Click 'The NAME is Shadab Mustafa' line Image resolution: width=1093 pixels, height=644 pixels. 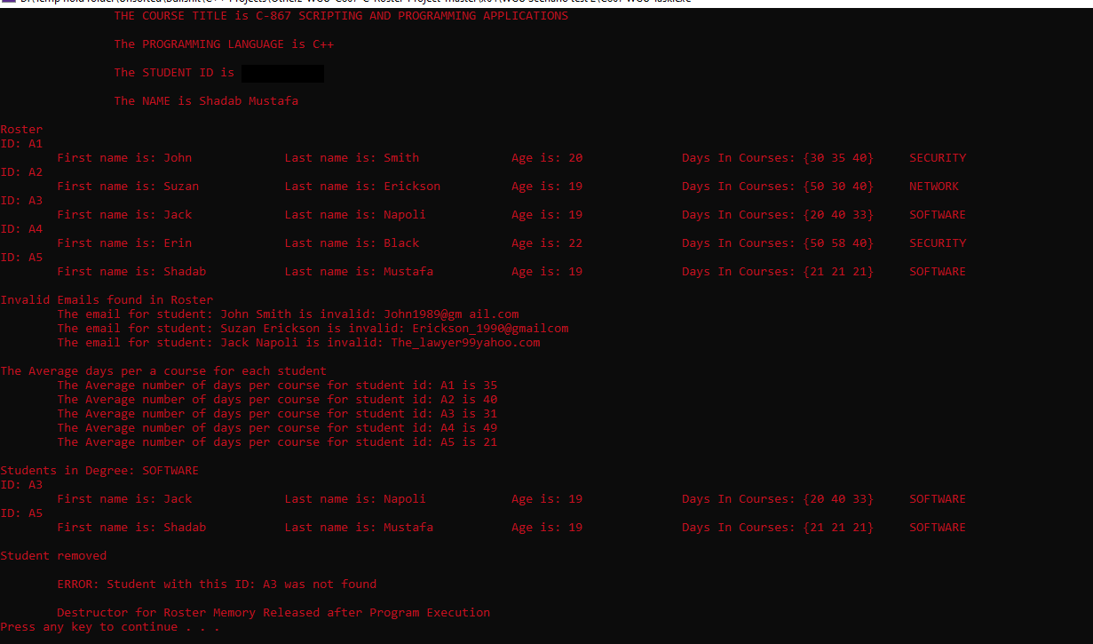pos(206,101)
